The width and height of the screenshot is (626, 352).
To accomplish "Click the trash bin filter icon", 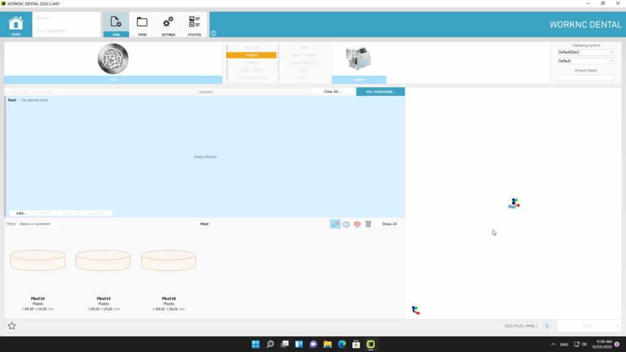I will pos(368,224).
